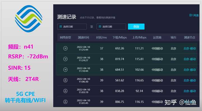
Task: Click the timestamp 2022-04-10 11:24:27
Action: (83, 59)
